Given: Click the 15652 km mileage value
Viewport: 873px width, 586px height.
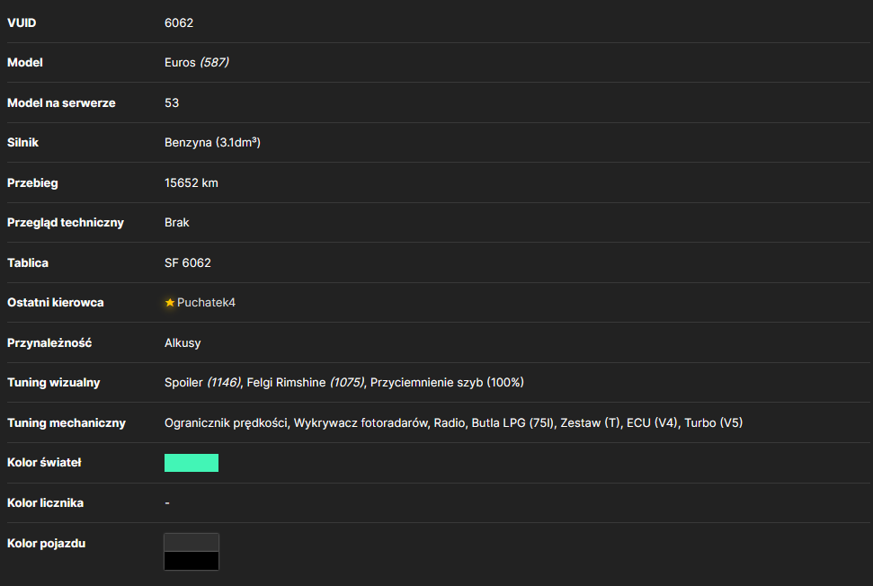Looking at the screenshot, I should 191,183.
